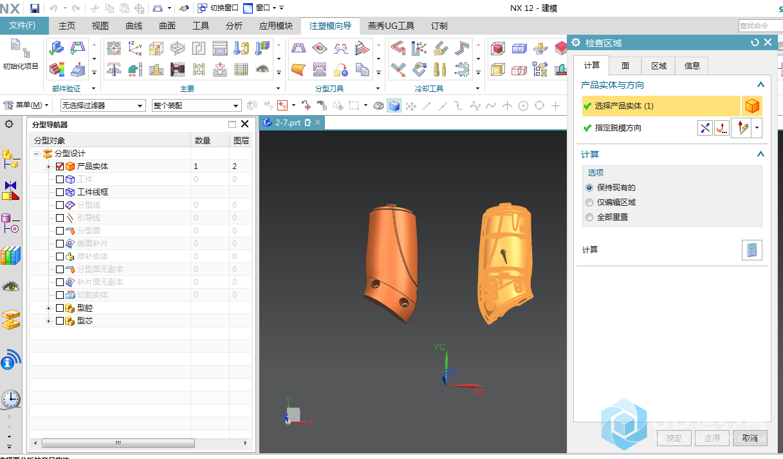Switch to the 信息 tab in dialog
This screenshot has width=783, height=459.
click(692, 66)
